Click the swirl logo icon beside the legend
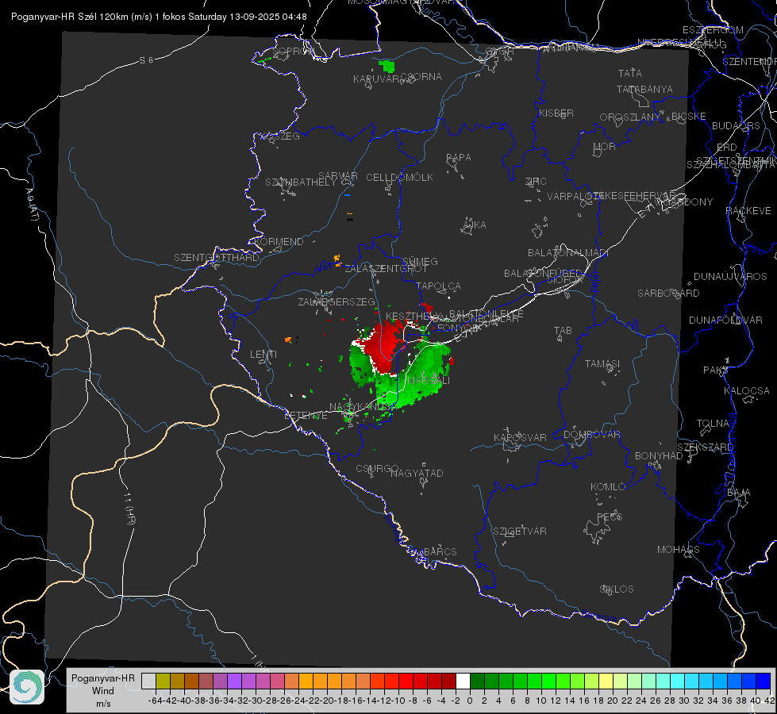This screenshot has height=714, width=777. pos(27,687)
